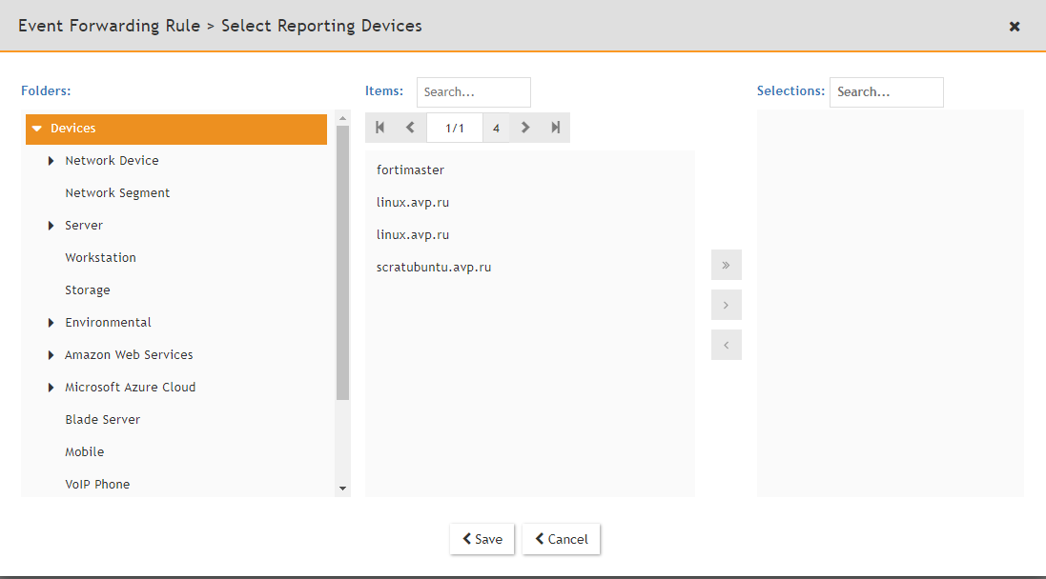1046x579 pixels.
Task: Collapse the Devices root folder
Action: [x=36, y=128]
